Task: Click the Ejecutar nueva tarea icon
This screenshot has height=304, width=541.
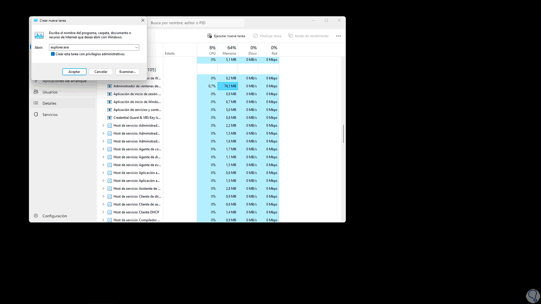Action: pos(210,36)
